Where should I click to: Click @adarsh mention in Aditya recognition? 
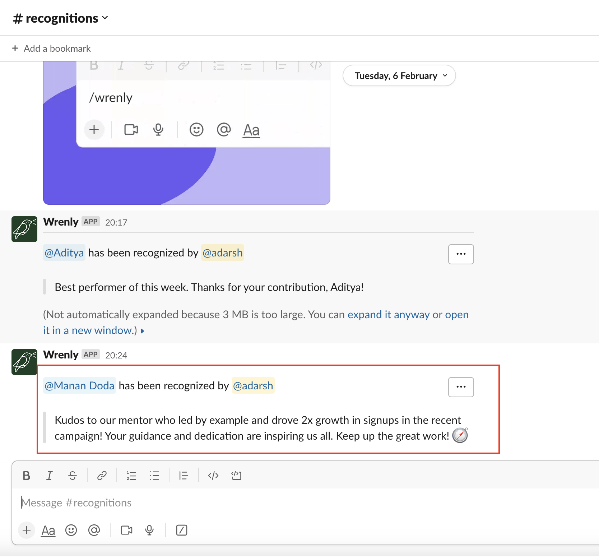(x=223, y=253)
